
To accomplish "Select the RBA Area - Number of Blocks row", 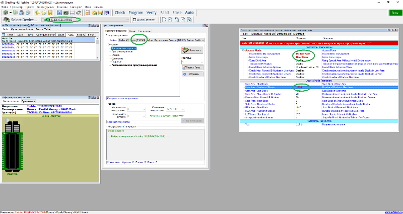I will [319, 111].
